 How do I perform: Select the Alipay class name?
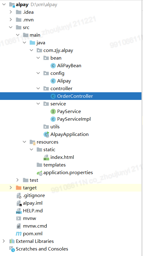pos(64,81)
